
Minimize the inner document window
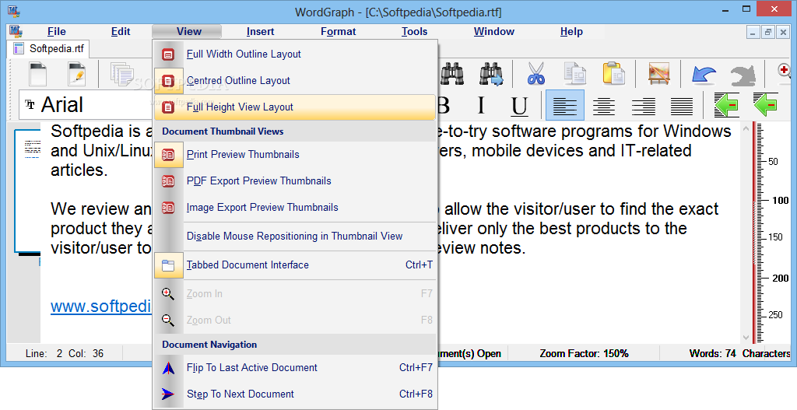pos(753,32)
